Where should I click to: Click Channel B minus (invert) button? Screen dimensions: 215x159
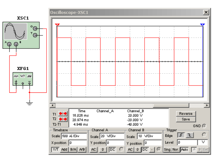152,149
